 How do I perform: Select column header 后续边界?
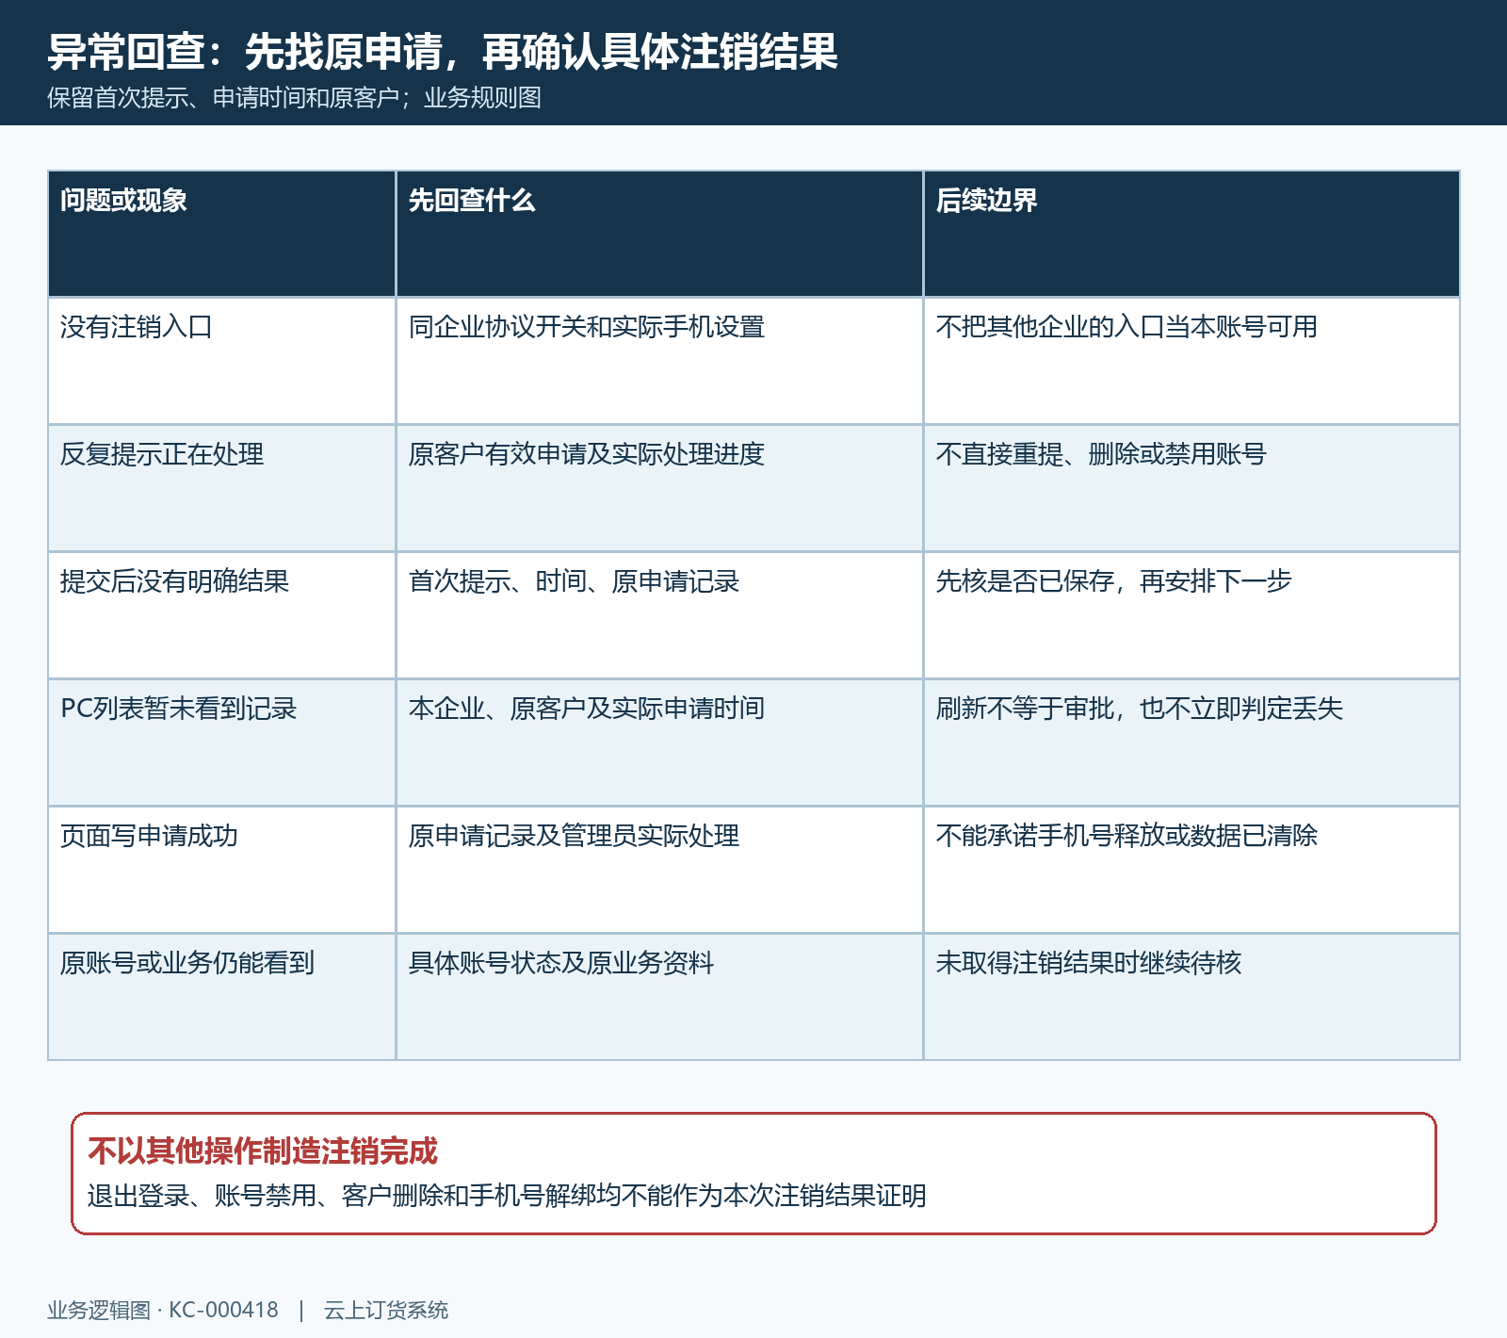pyautogui.click(x=1191, y=234)
